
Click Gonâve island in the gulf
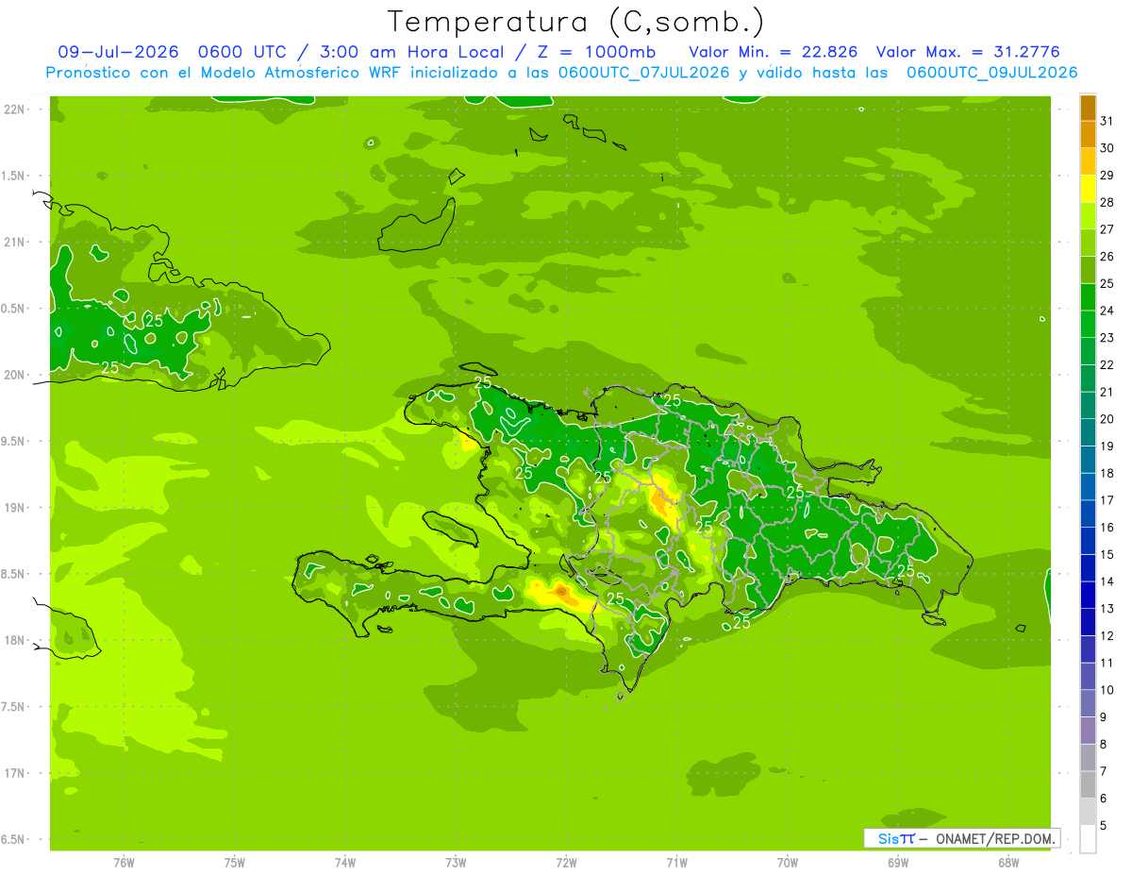tap(451, 526)
